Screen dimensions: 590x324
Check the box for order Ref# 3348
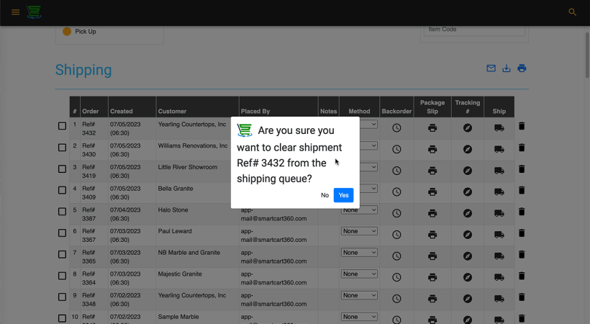click(x=62, y=297)
